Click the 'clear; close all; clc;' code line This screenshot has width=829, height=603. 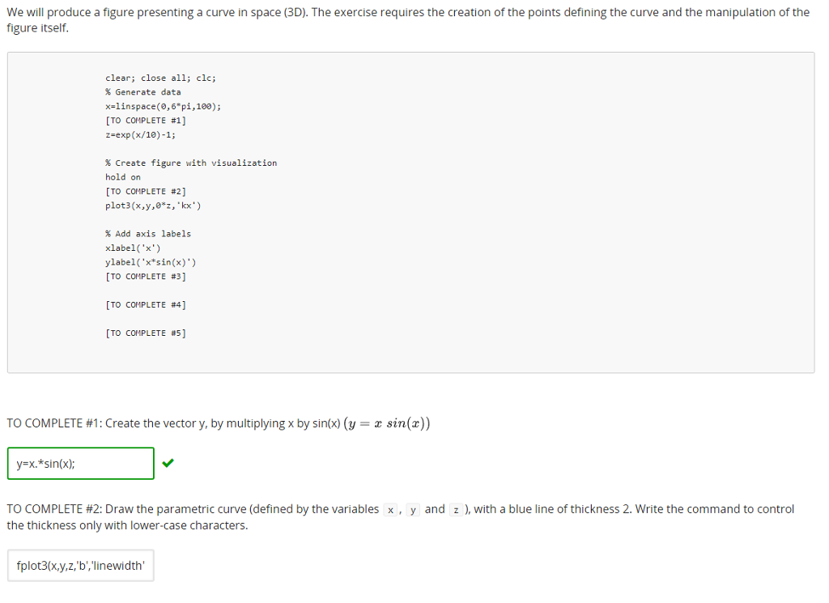161,79
